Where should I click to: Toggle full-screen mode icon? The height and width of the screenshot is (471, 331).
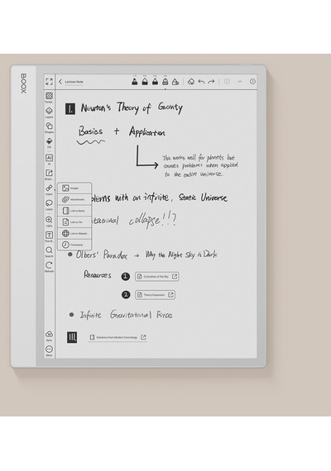click(49, 82)
